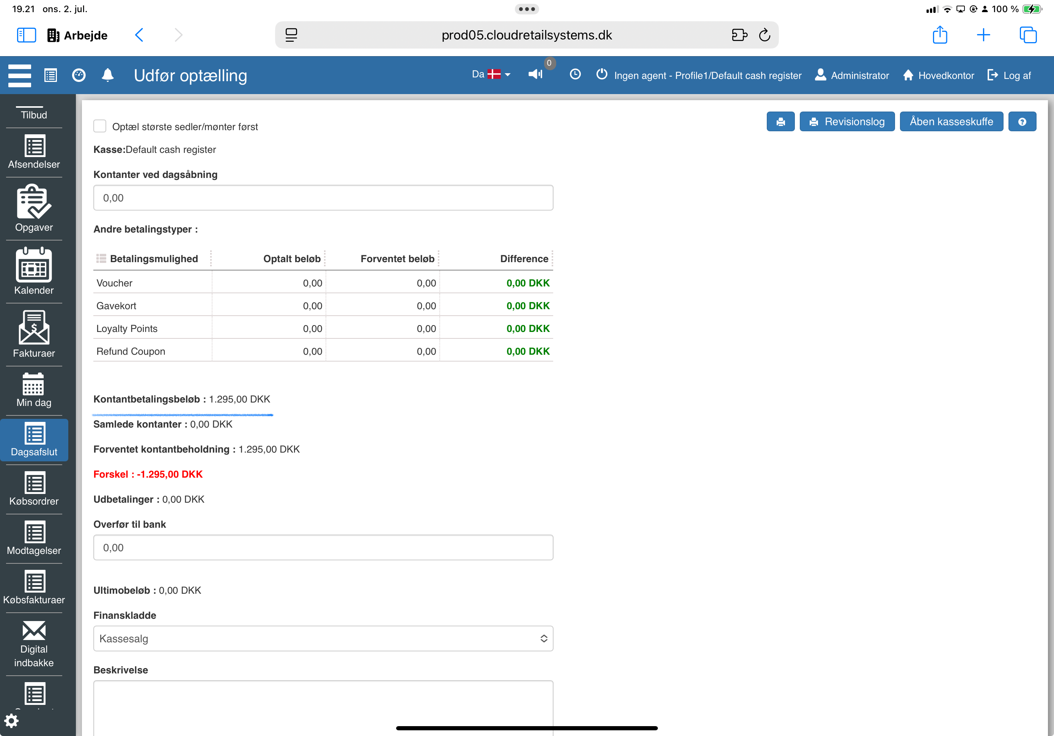Click the Overfør til bank field

point(323,547)
